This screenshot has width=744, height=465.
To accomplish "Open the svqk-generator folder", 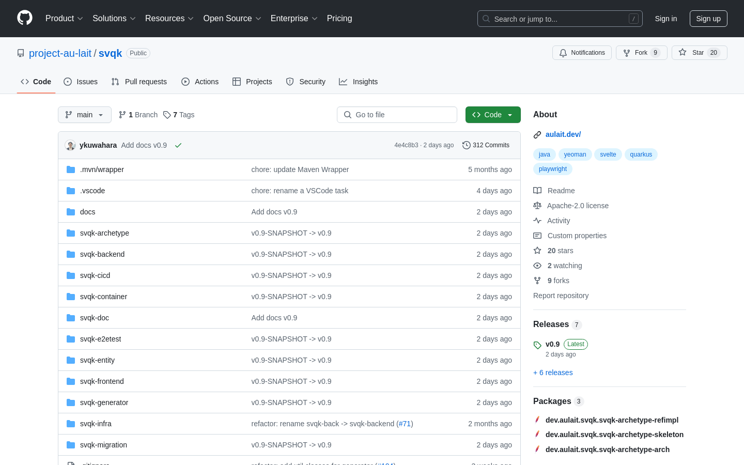I will point(104,402).
